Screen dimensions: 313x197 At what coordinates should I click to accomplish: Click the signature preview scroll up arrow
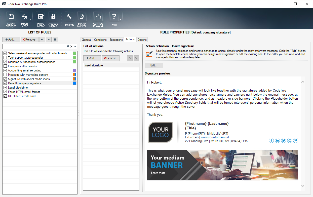[303, 82]
